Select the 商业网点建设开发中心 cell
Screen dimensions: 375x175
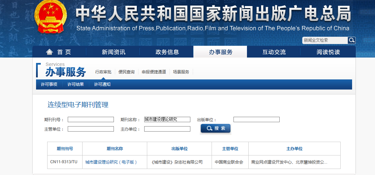294,162
